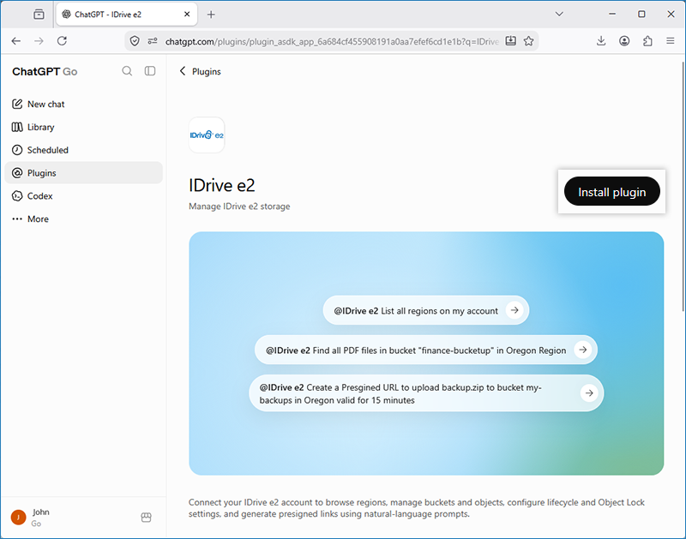Go forward in browser history
Screen dimensions: 686x539
coord(39,41)
